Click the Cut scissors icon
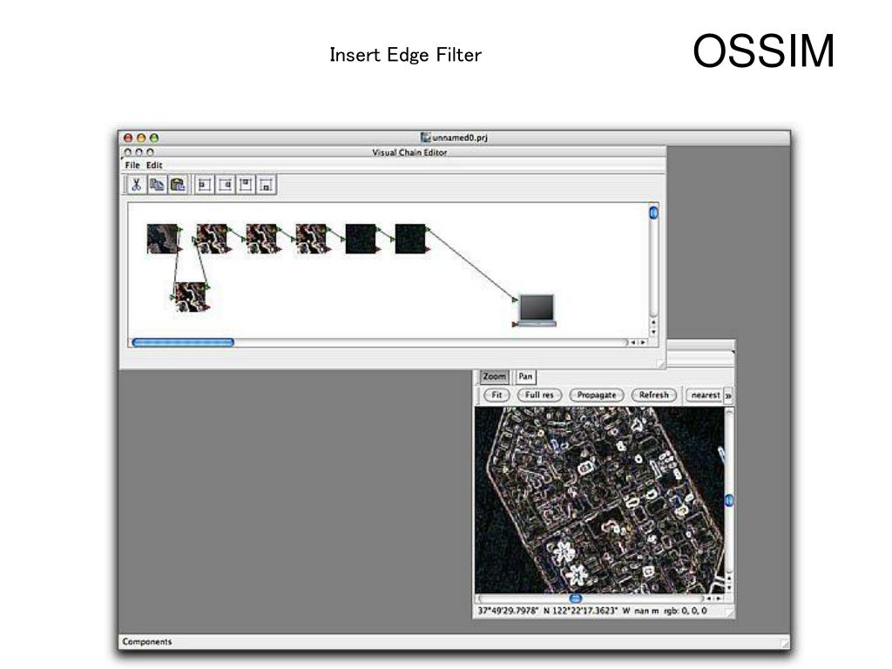This screenshot has height=669, width=892. [136, 185]
